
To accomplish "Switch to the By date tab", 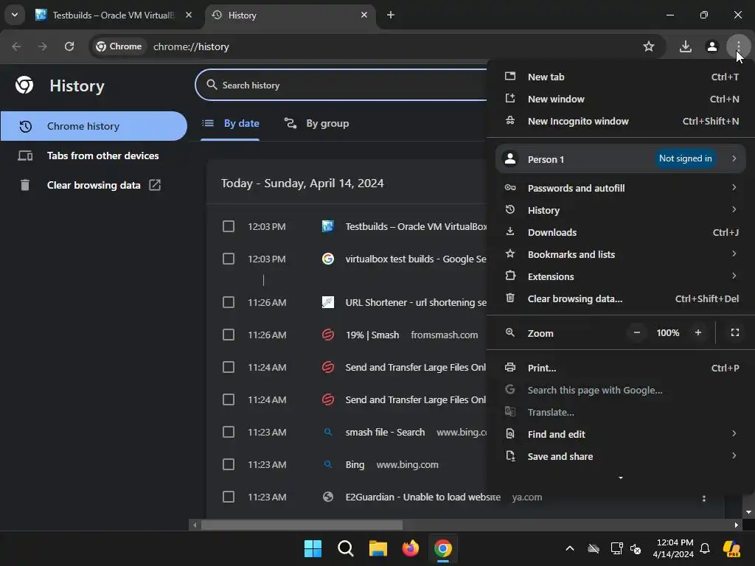I will point(230,124).
